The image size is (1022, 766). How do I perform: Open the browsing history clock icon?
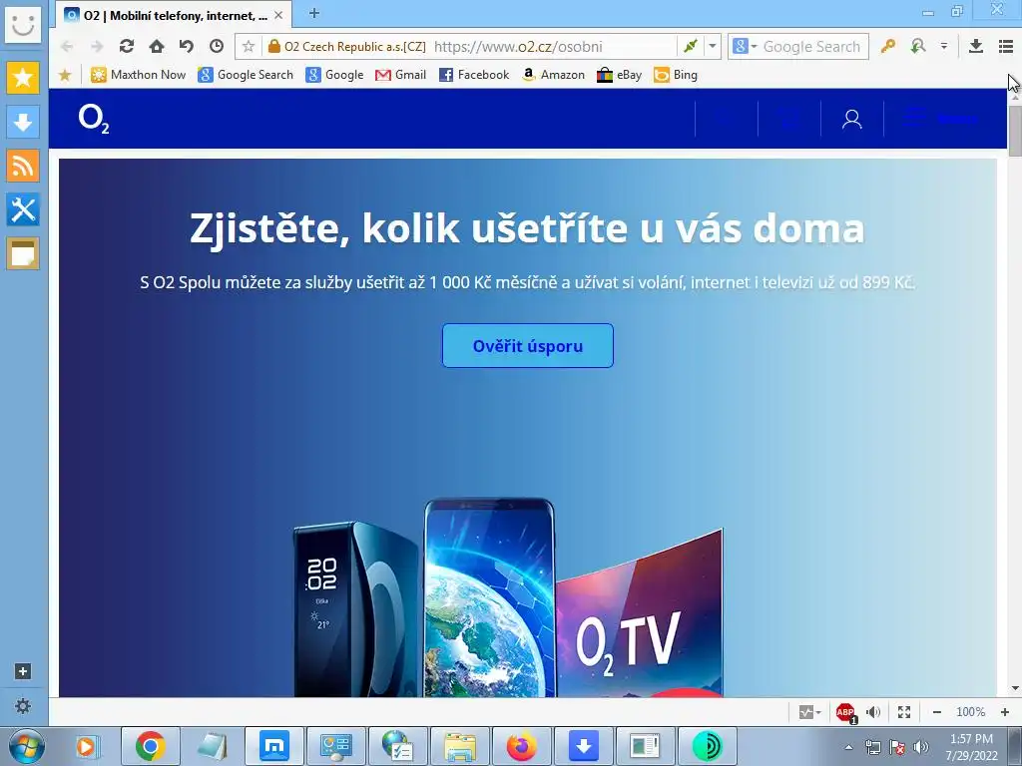(x=217, y=46)
